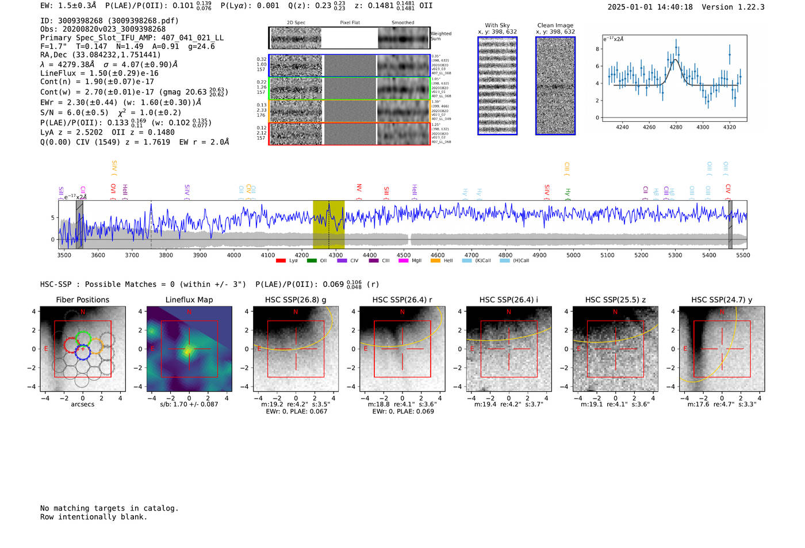
Task: Click the magenta MgII legend swatch
Action: (403, 260)
